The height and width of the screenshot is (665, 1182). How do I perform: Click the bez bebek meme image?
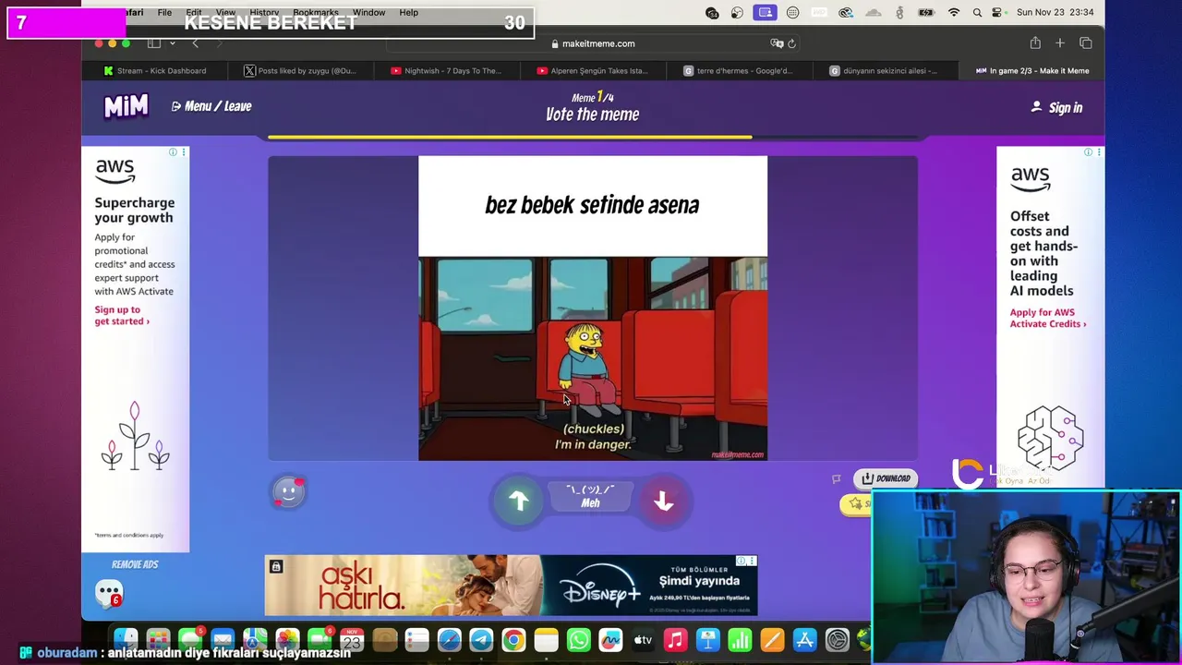click(x=592, y=308)
